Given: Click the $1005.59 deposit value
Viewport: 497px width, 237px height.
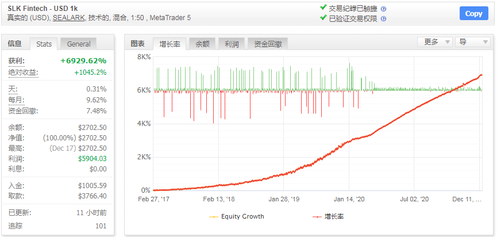Looking at the screenshot, I should 93,186.
